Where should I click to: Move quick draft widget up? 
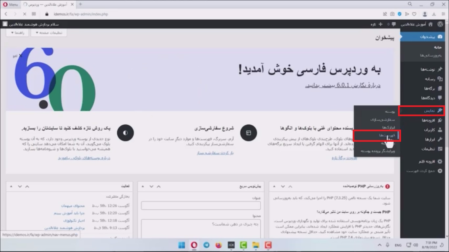158,186
